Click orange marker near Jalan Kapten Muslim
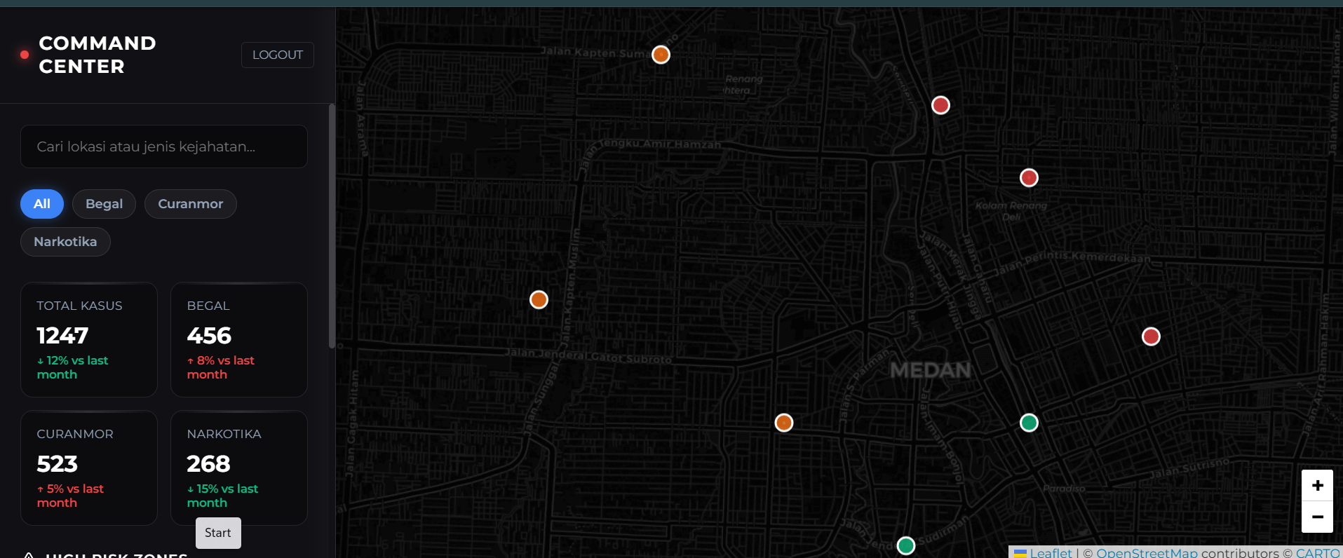1343x558 pixels. 539,300
